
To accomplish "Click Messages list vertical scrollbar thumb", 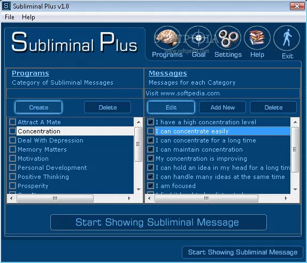I will point(295,149).
